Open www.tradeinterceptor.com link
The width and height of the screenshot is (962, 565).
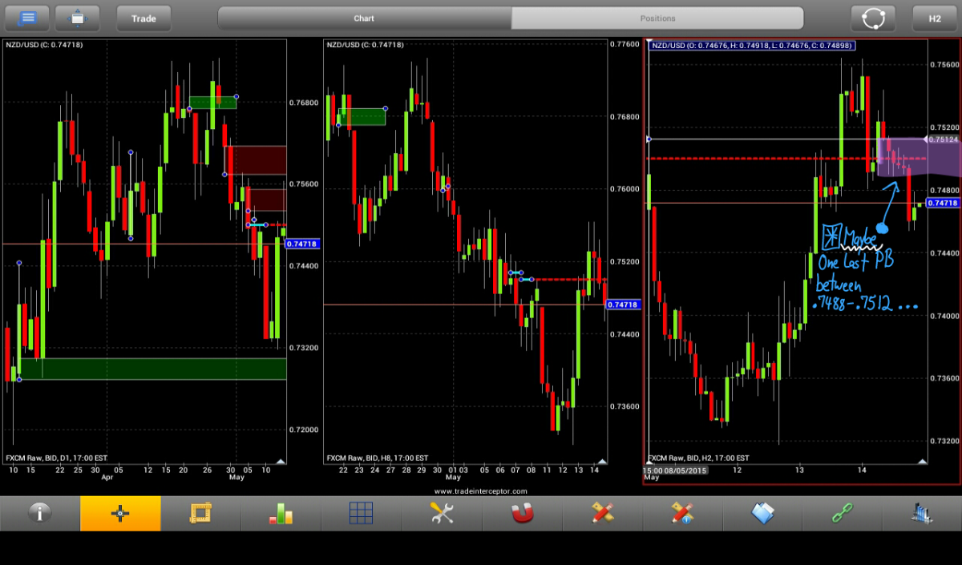point(481,490)
